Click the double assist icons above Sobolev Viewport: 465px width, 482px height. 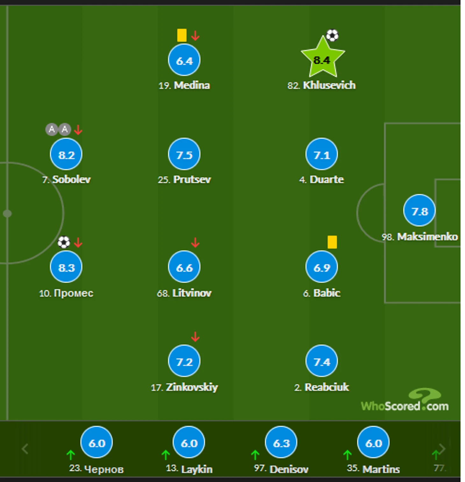coord(58,129)
